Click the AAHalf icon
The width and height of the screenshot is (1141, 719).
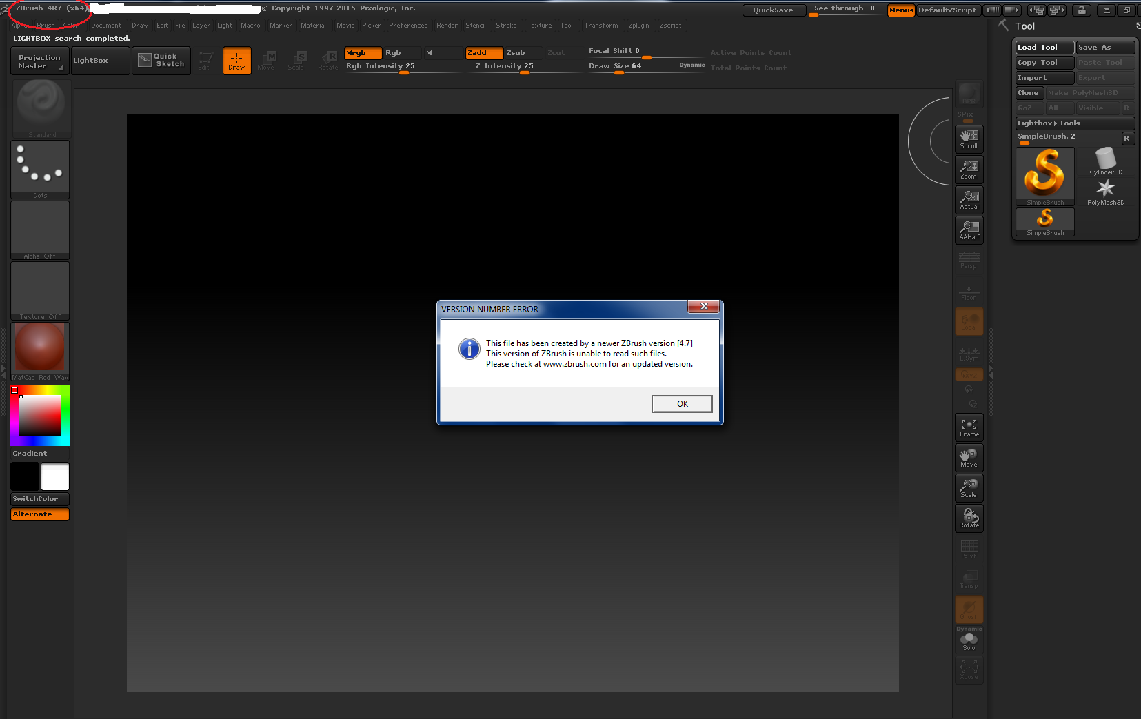969,230
